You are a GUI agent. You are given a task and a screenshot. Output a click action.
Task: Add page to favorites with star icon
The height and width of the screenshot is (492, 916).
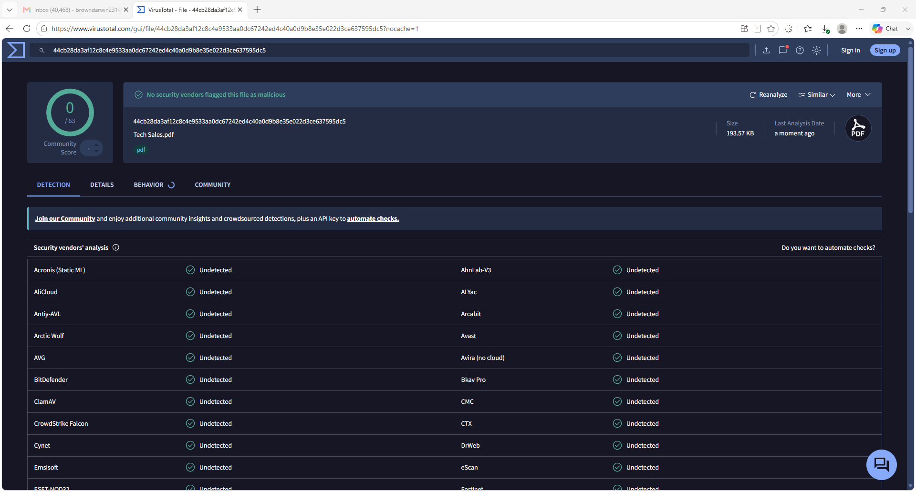771,29
